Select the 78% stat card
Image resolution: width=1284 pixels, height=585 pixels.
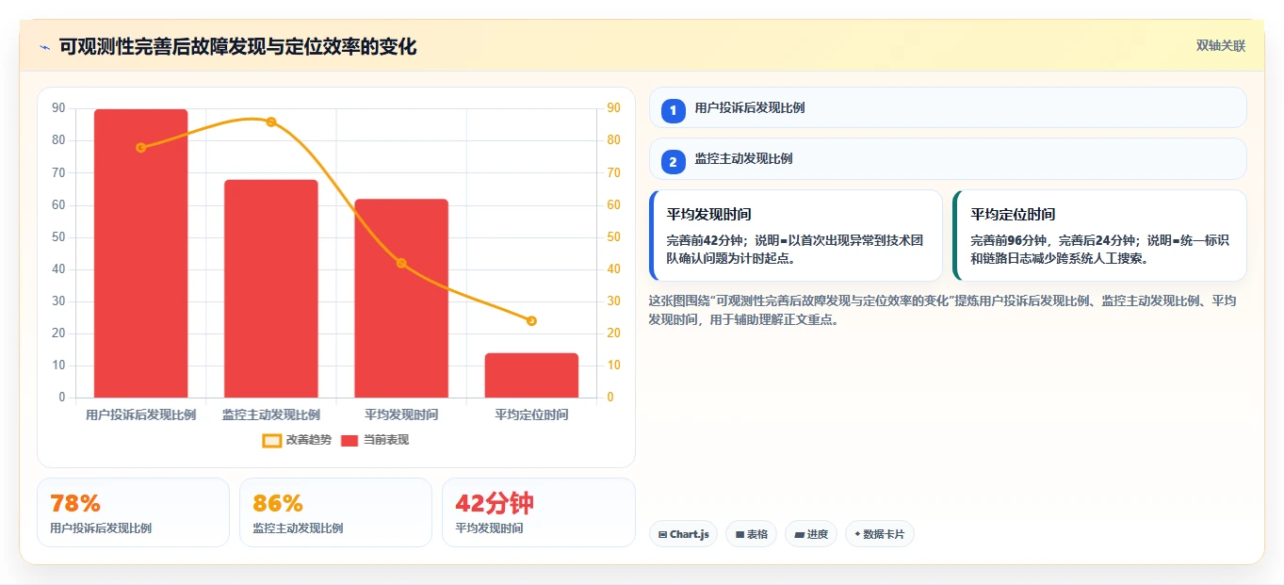pyautogui.click(x=133, y=512)
